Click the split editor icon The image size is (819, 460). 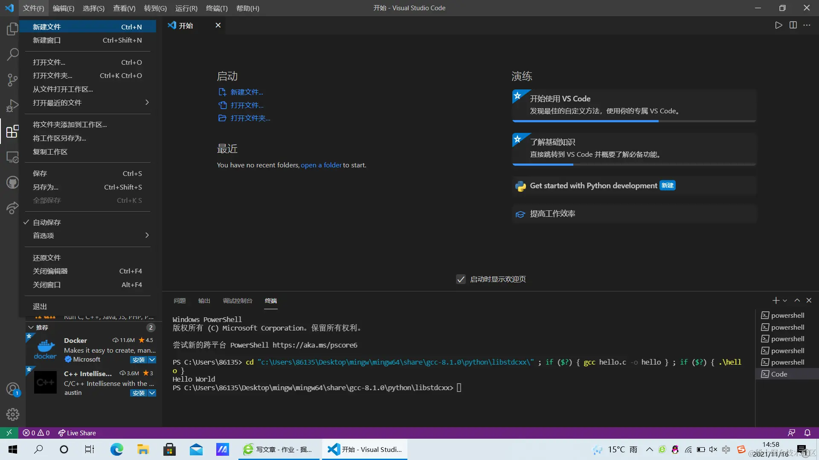coord(793,25)
